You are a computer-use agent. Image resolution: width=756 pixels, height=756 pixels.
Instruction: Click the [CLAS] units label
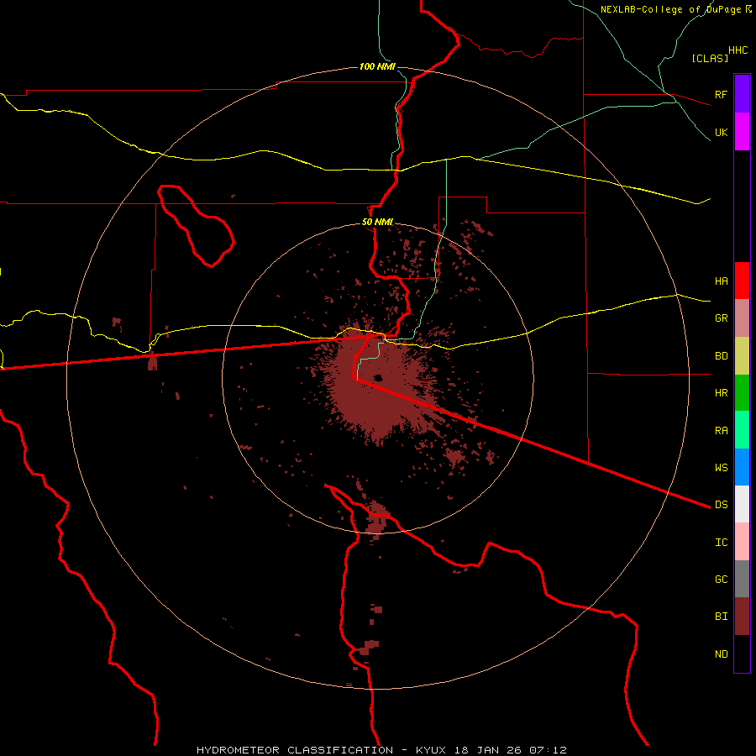pyautogui.click(x=710, y=58)
